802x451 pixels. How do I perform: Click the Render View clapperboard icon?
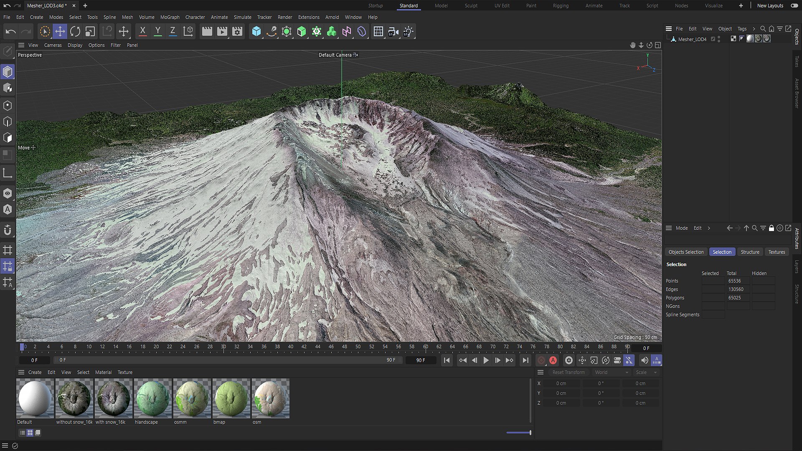point(207,31)
